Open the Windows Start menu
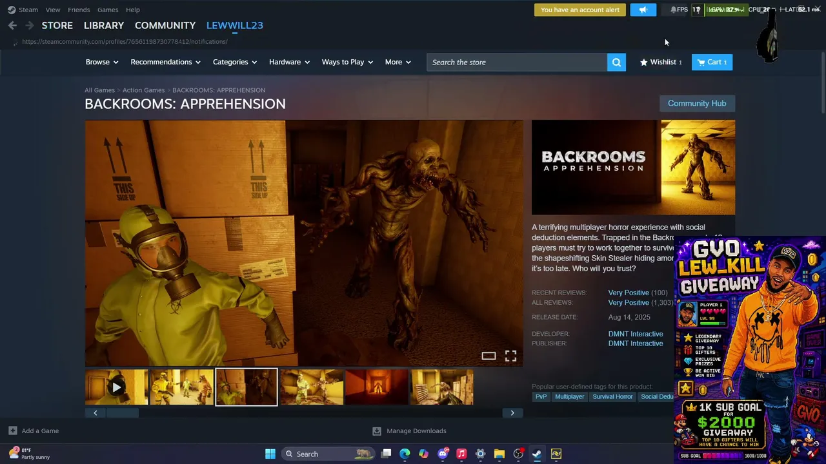 [x=270, y=454]
